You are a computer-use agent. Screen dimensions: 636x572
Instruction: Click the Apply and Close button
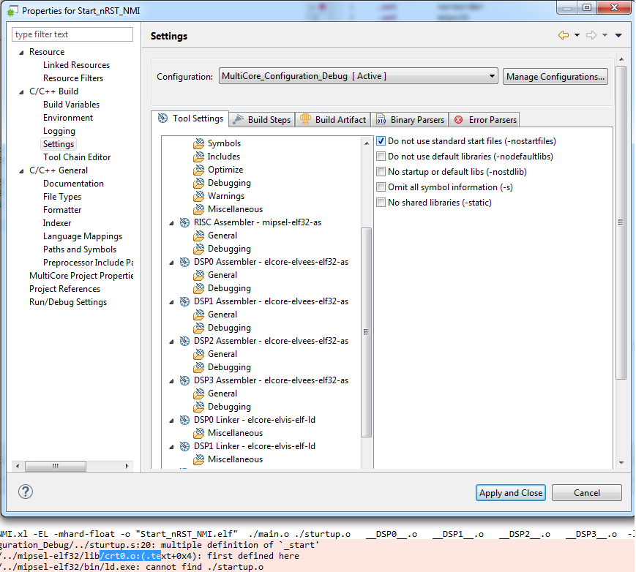511,493
